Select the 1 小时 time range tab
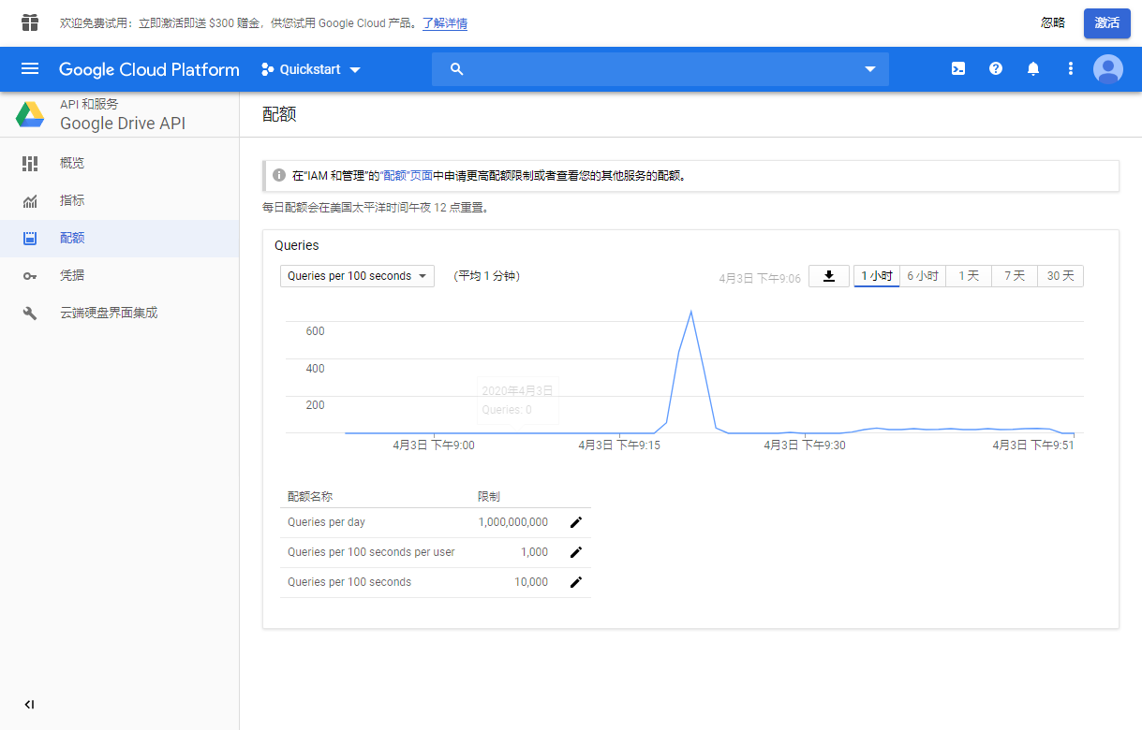This screenshot has width=1142, height=730. (x=877, y=276)
